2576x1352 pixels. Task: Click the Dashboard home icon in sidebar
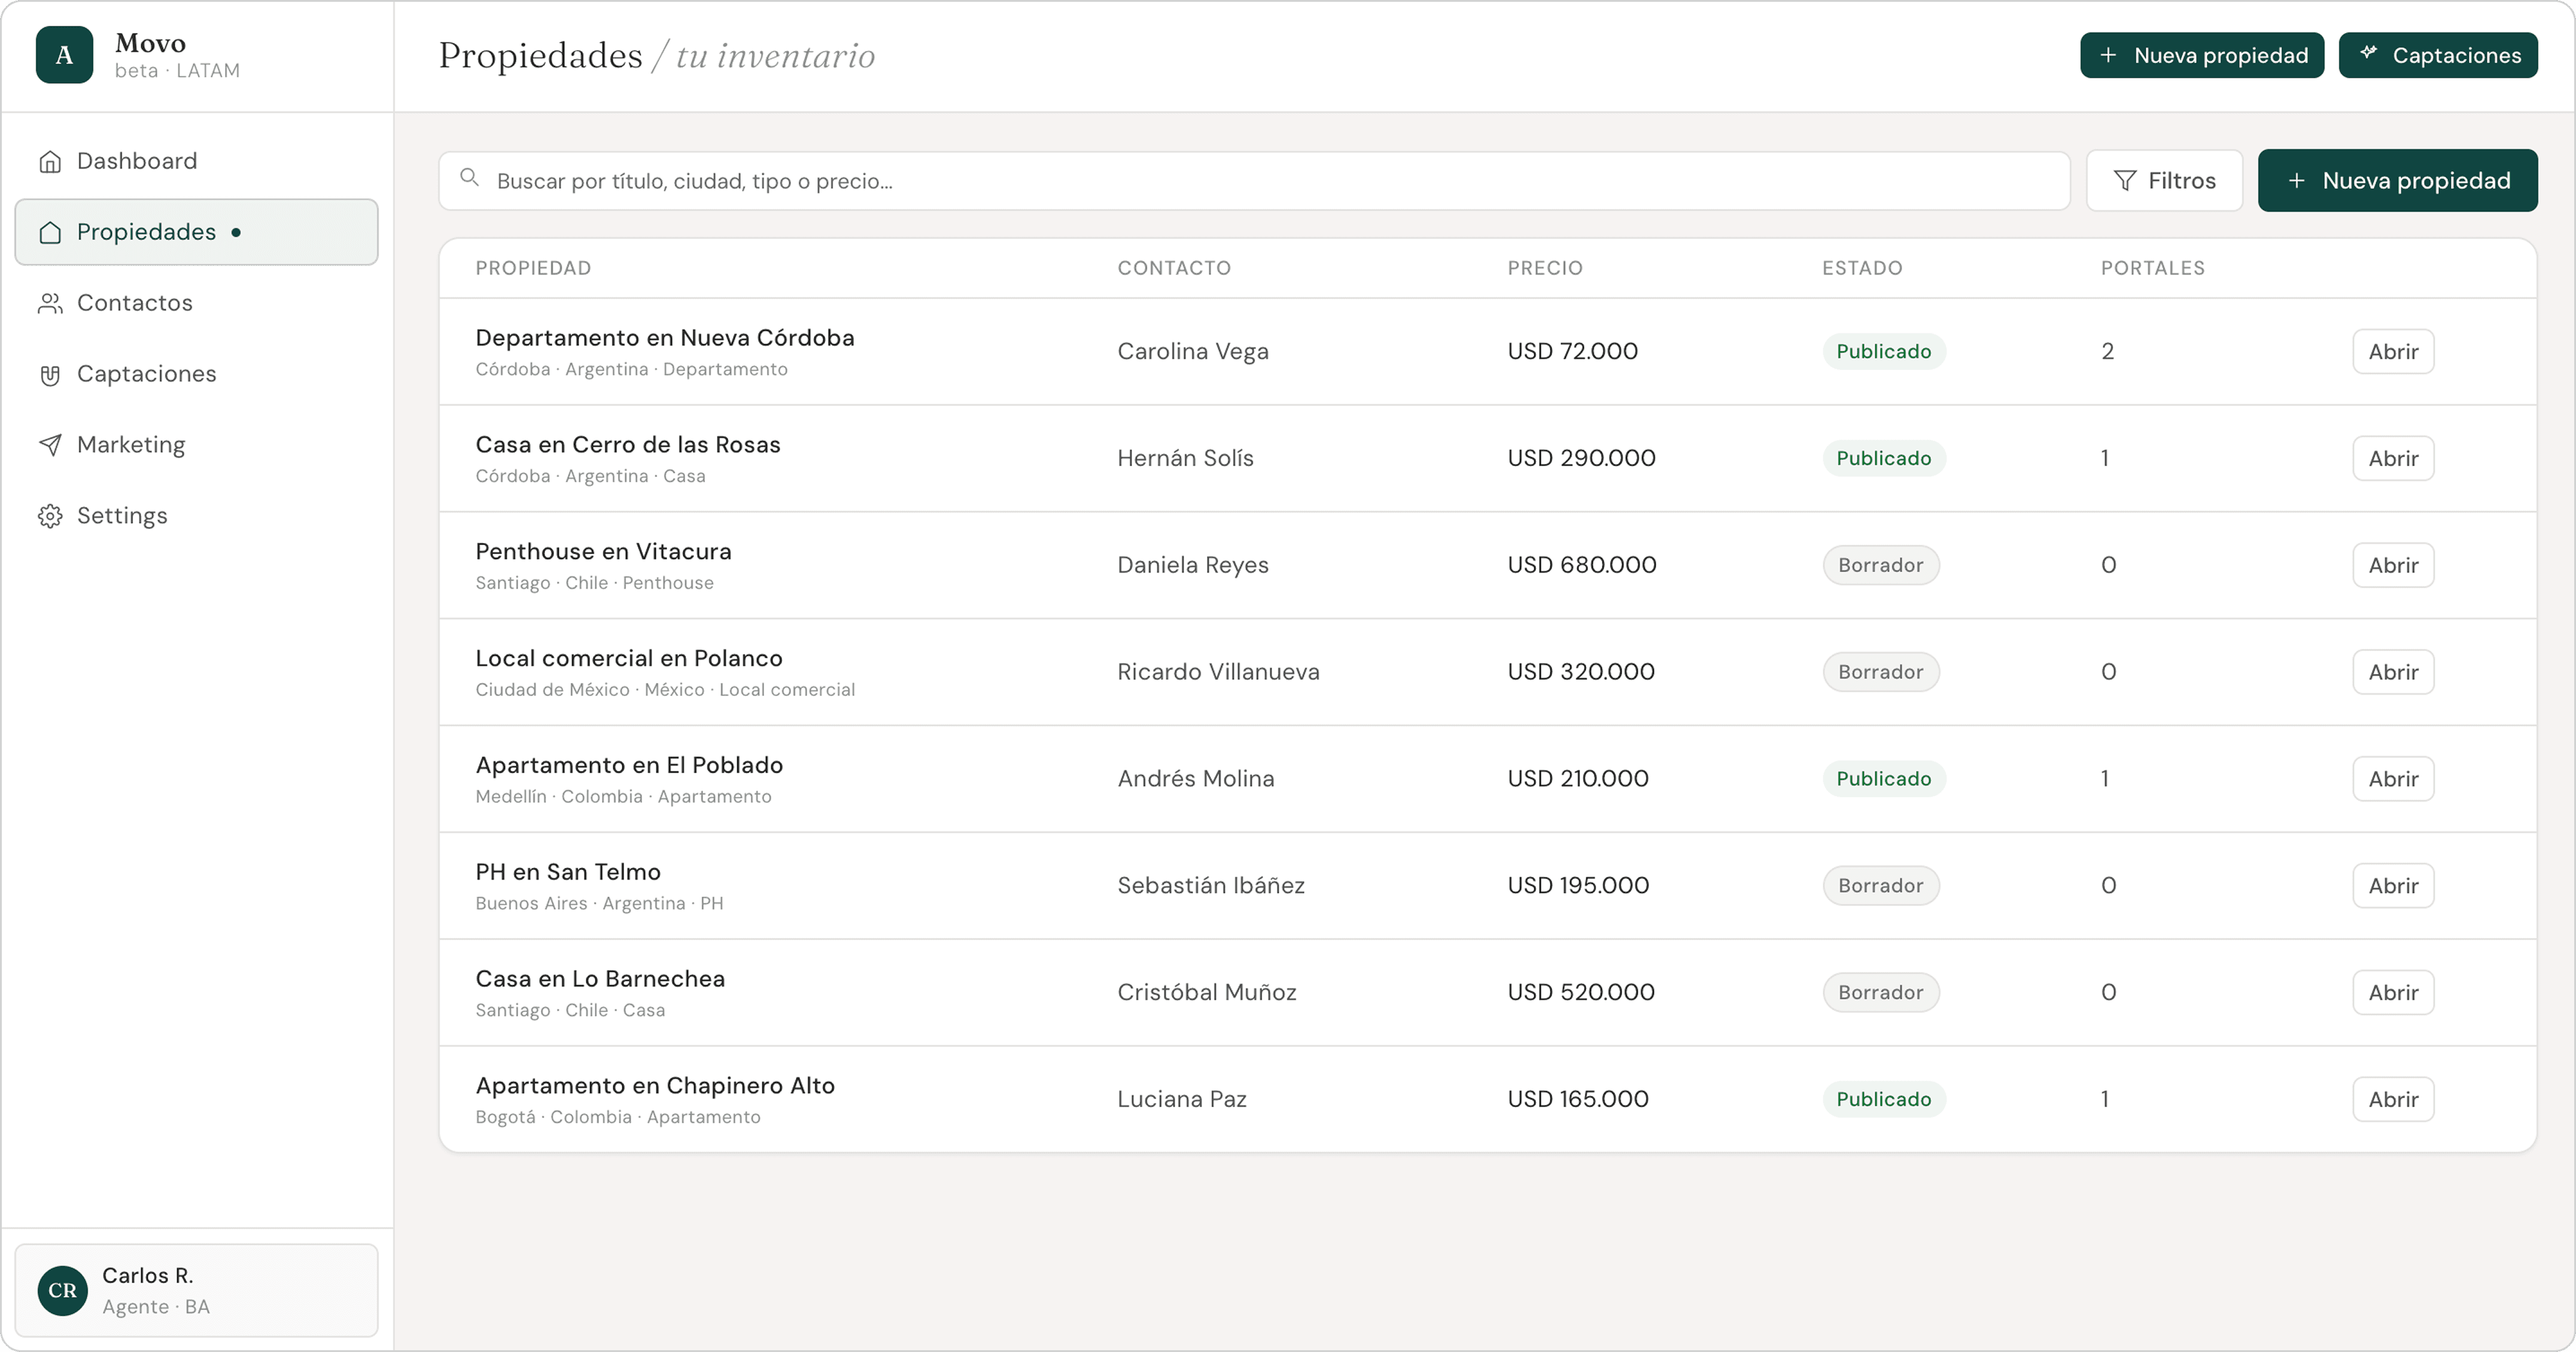tap(50, 162)
